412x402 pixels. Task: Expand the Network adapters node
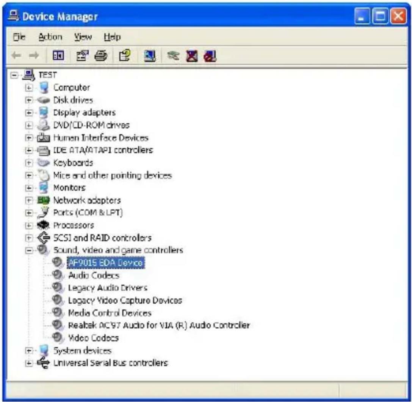pyautogui.click(x=29, y=200)
